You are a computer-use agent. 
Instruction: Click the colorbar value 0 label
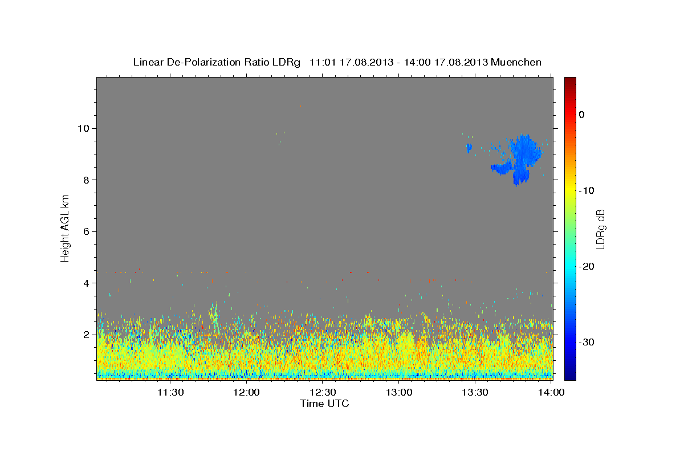click(582, 115)
